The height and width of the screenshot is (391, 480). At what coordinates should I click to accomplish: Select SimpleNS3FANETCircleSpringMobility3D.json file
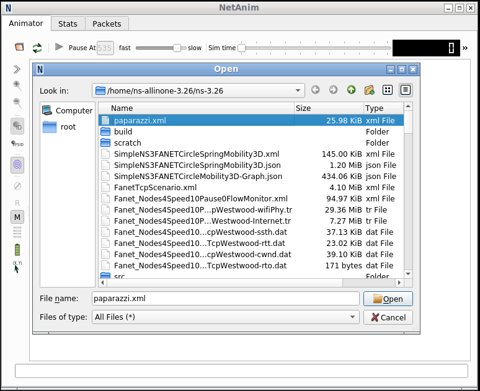tap(251, 165)
